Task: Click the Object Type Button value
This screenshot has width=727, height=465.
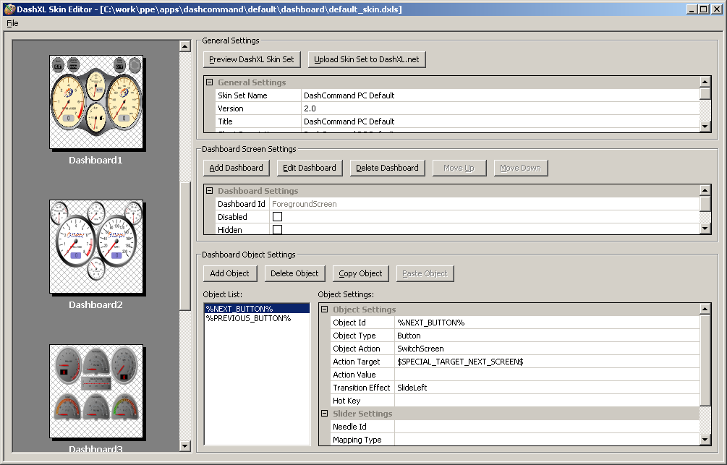Action: pyautogui.click(x=547, y=335)
